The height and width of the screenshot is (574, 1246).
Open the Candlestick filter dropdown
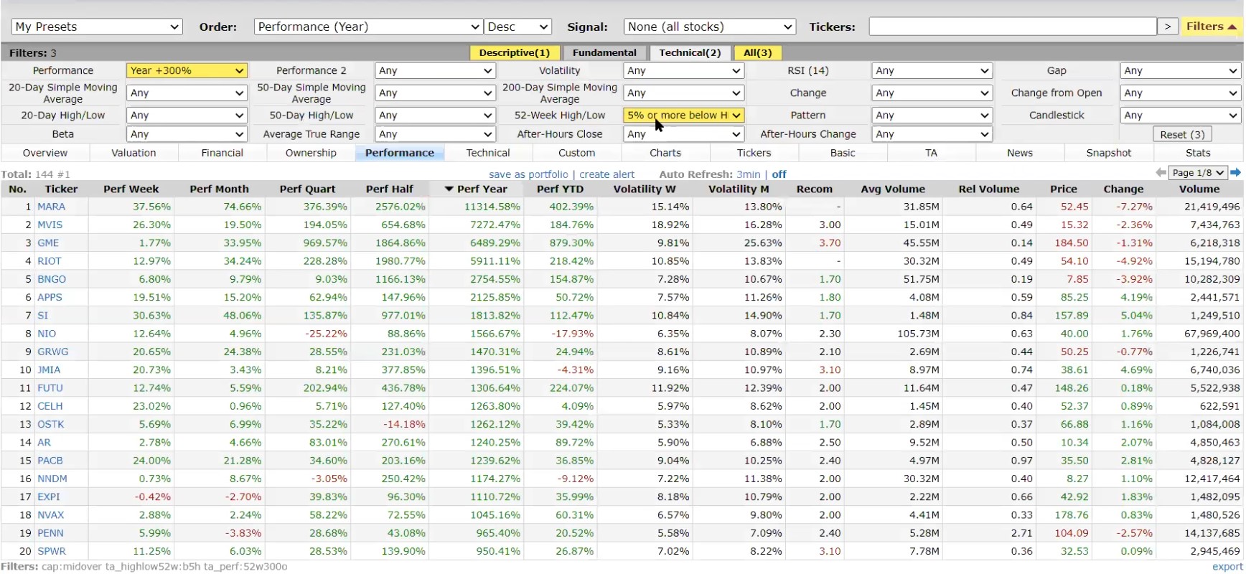coord(1180,115)
